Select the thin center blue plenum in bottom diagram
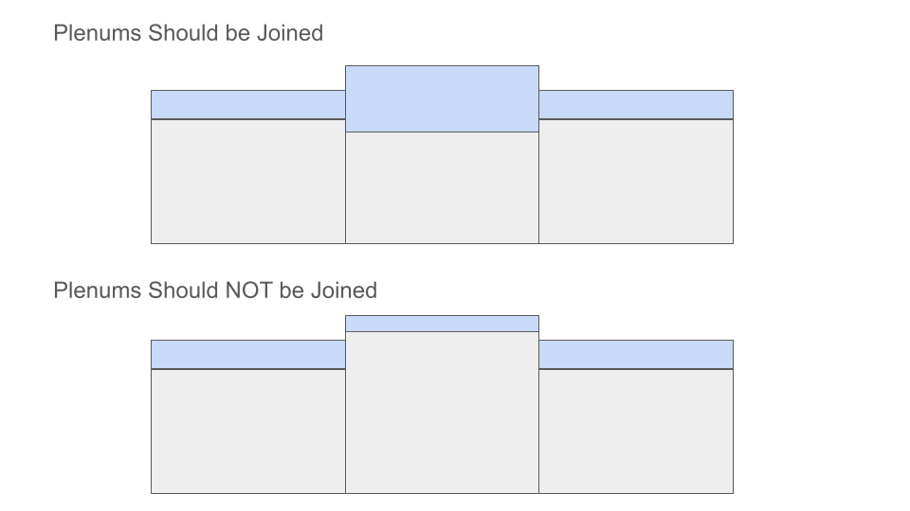 coord(442,324)
